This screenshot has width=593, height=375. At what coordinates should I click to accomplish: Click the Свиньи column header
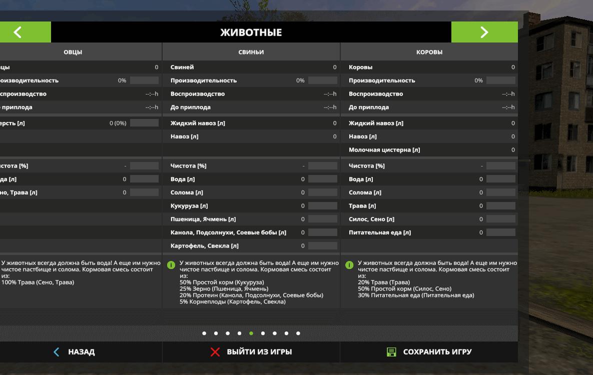tap(251, 52)
